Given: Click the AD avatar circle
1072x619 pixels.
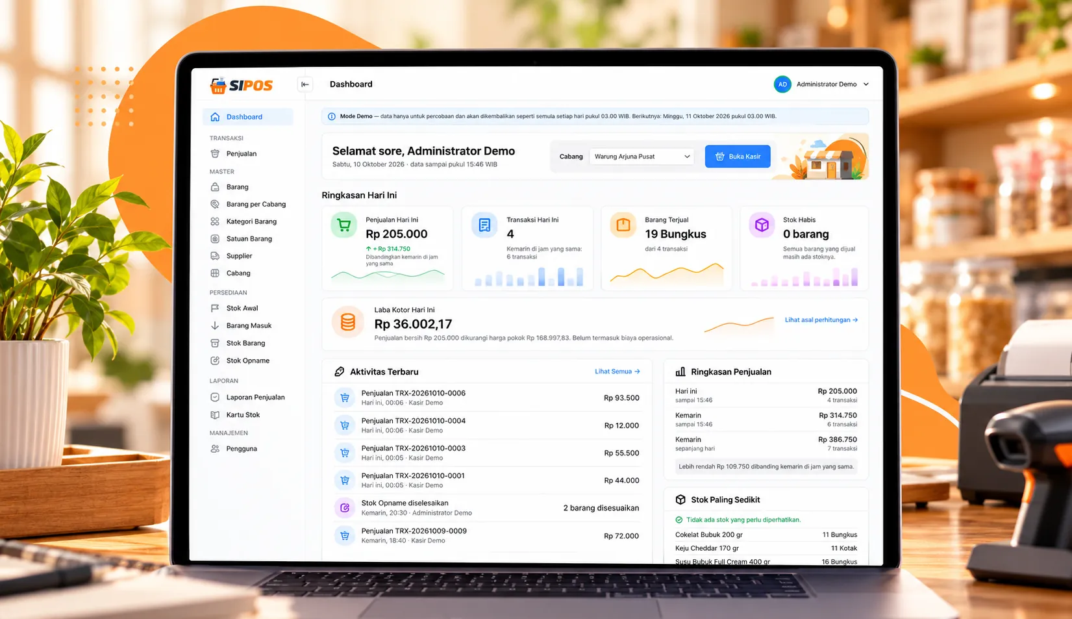Looking at the screenshot, I should [782, 84].
